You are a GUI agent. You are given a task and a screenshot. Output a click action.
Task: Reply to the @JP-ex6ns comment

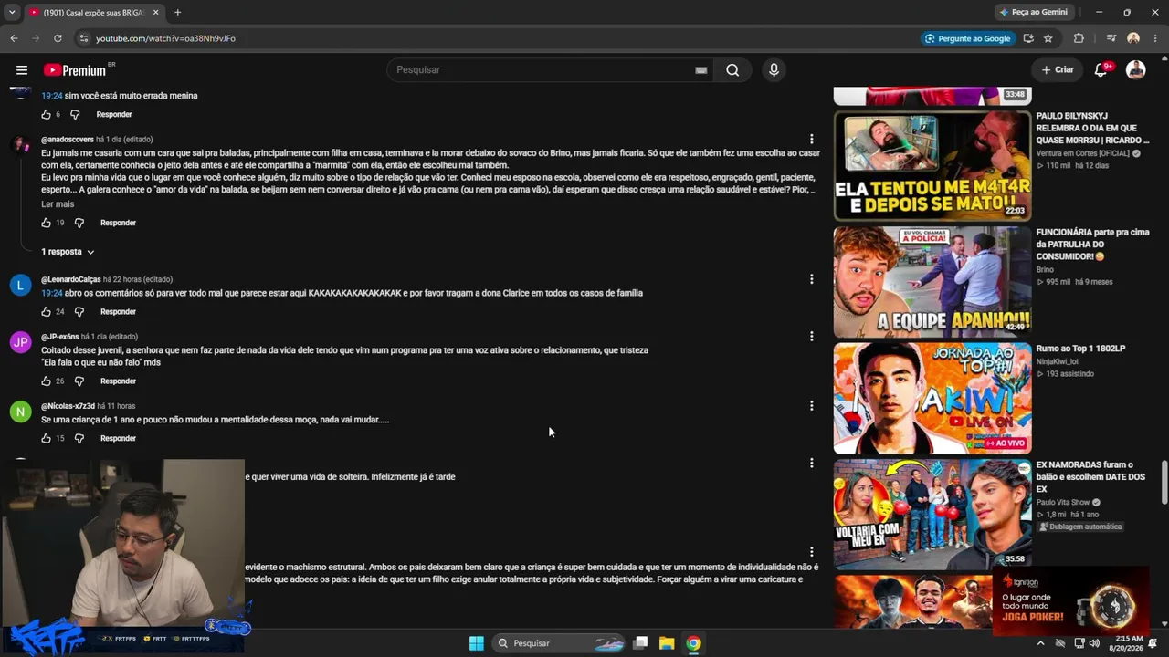(x=118, y=381)
